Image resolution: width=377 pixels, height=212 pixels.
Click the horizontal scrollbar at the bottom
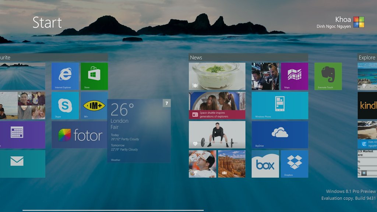coord(113,210)
